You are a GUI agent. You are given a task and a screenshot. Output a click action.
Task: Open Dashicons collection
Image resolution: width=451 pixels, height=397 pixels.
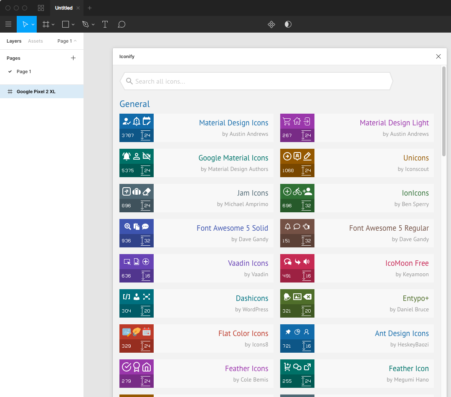[196, 303]
